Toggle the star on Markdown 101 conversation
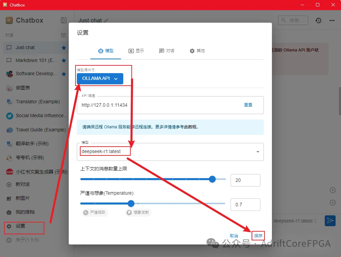Screen dimensions: 341x257 64,61
